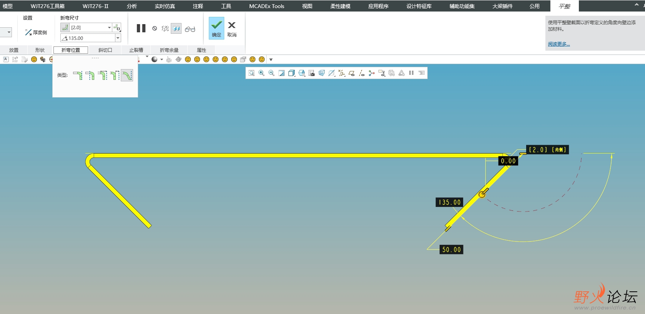Click the [2.0] [内侧] radius label
Screen dimensions: 645x314
click(547, 150)
